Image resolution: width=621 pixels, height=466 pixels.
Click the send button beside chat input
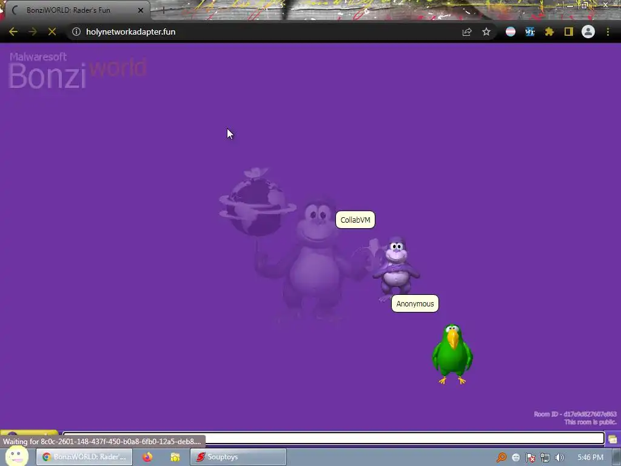(x=613, y=439)
